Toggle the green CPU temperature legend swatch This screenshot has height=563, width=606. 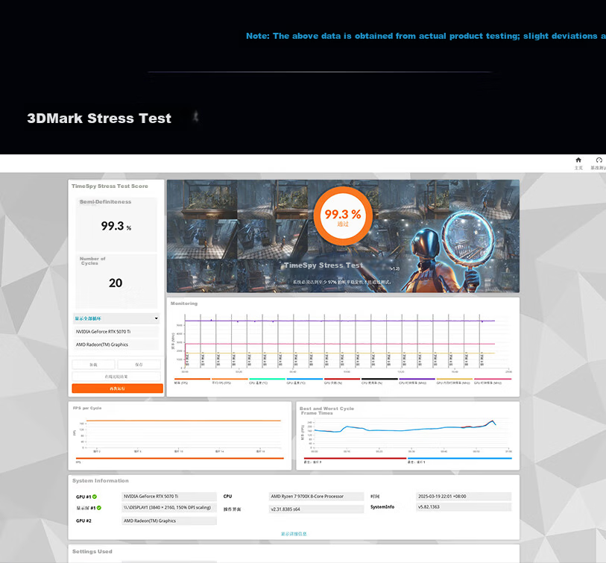tap(268, 379)
